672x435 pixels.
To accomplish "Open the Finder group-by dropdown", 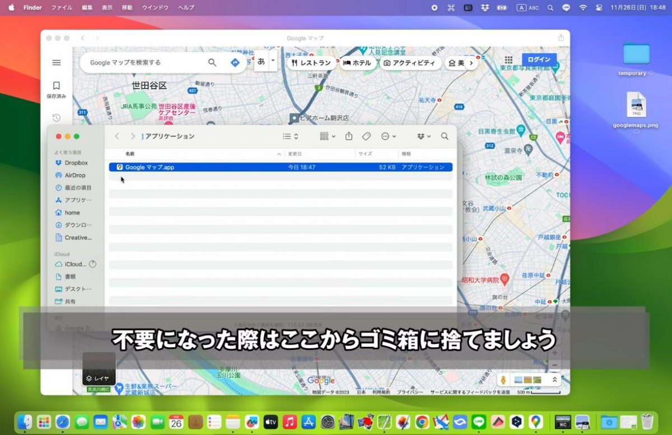I will click(x=328, y=136).
